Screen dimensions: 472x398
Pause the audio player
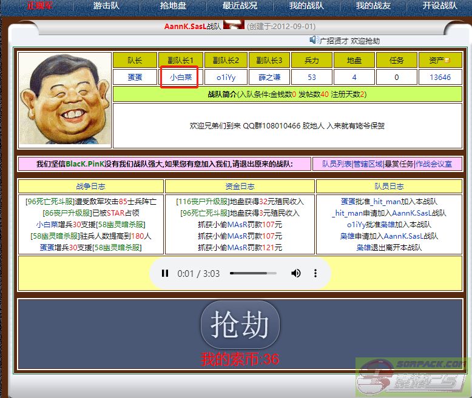165,273
